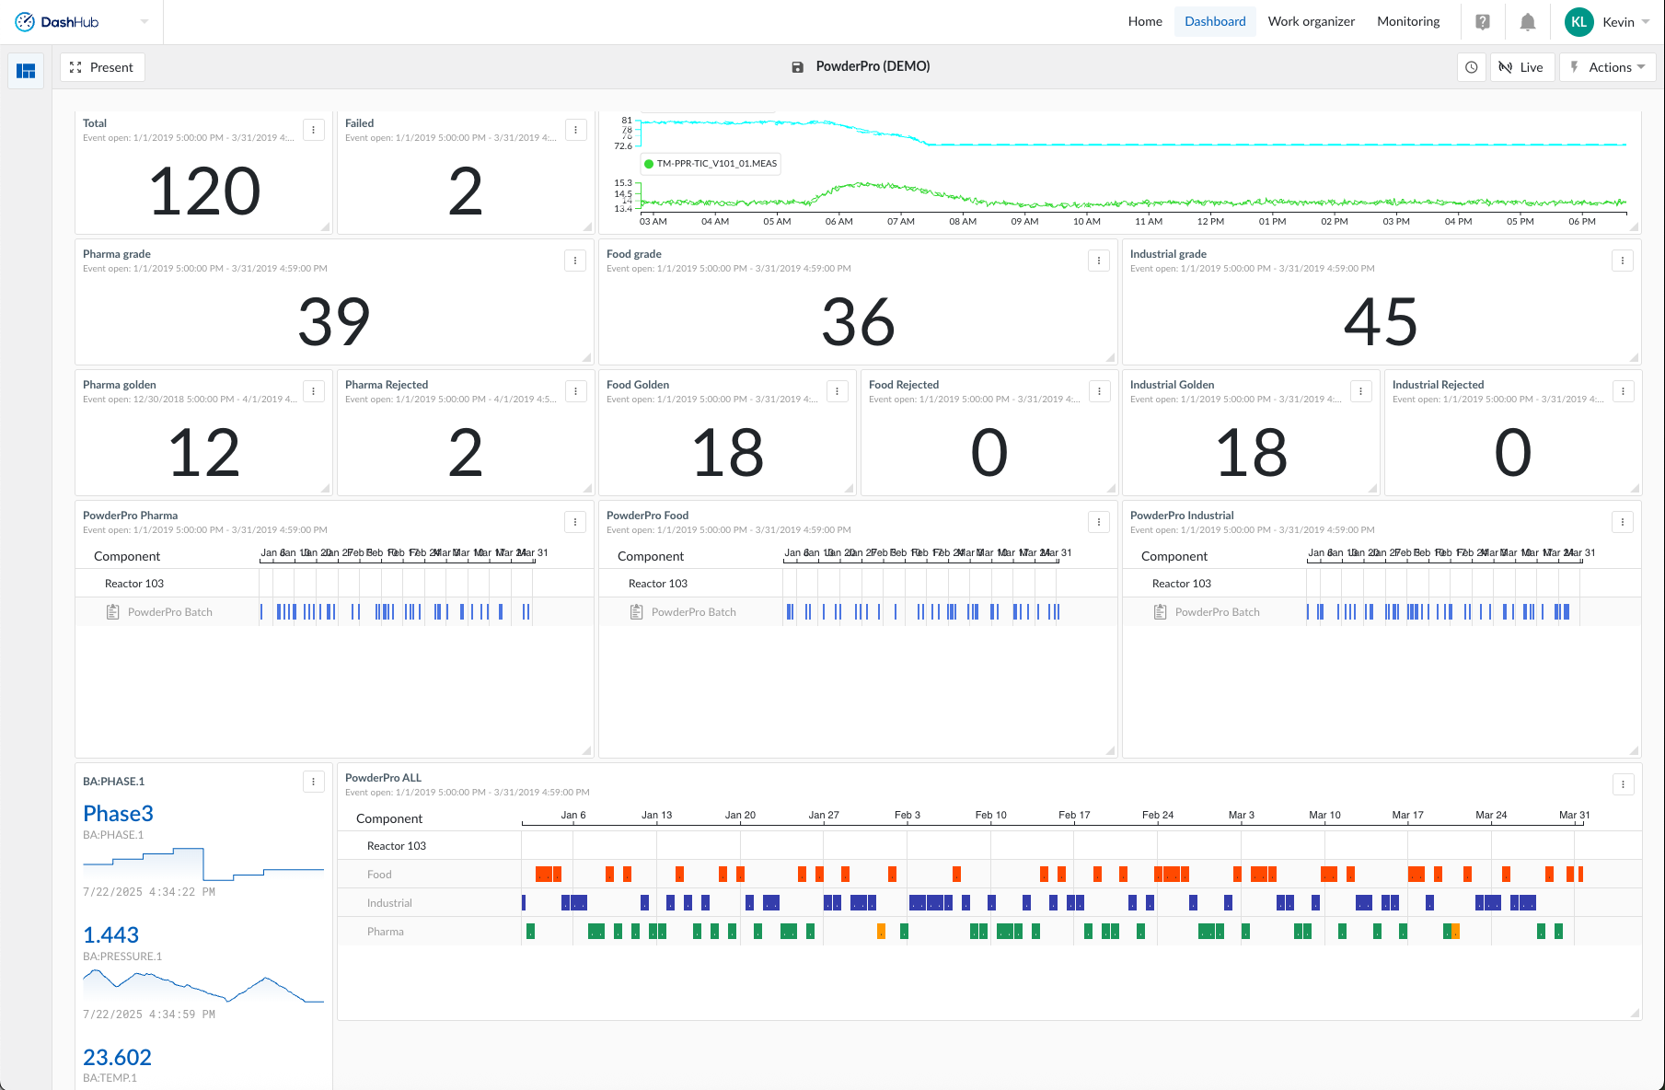Go to the Home tab

pos(1145,22)
